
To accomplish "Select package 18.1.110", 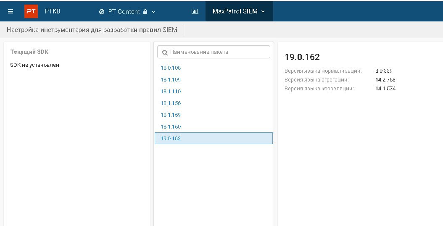I will tap(171, 92).
